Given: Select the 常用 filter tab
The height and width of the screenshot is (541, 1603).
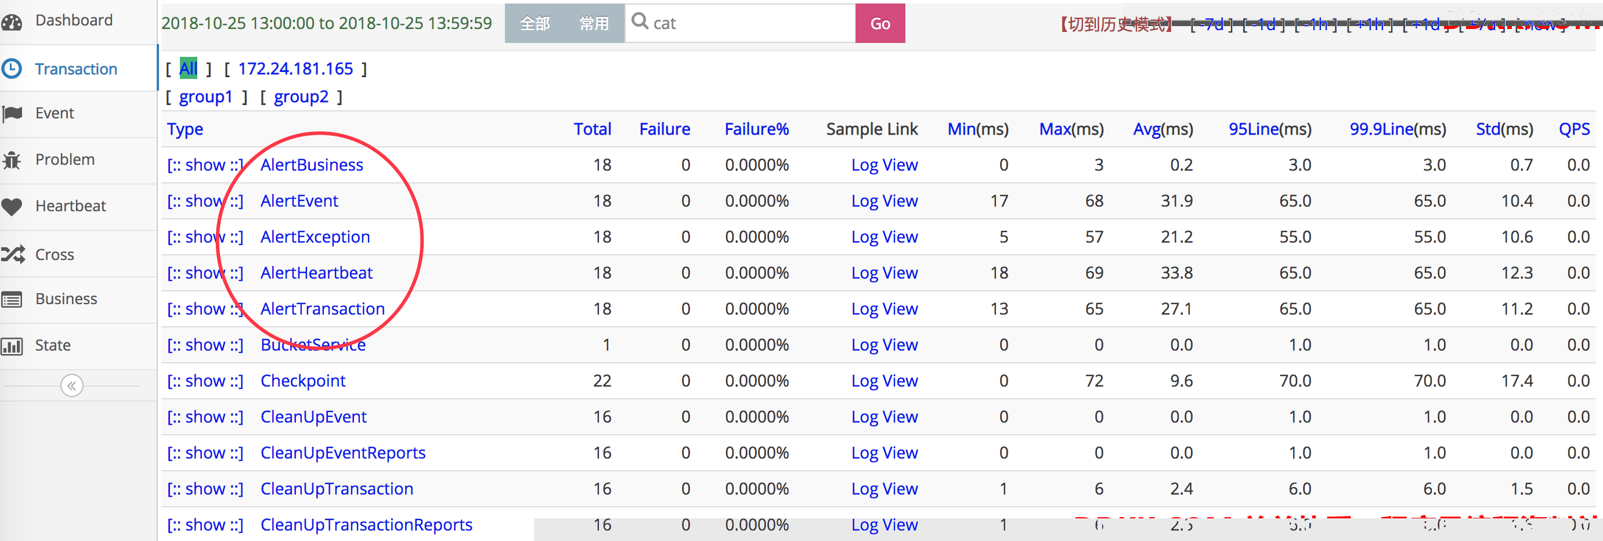Looking at the screenshot, I should tap(594, 23).
